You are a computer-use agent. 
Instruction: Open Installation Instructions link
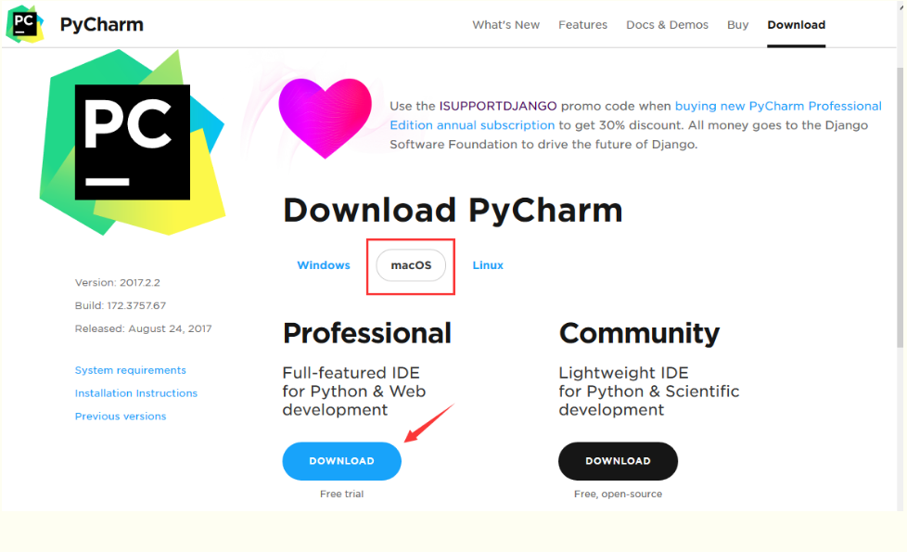[136, 393]
